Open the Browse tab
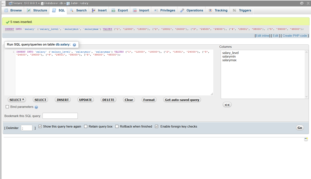This screenshot has width=311, height=179. point(13,10)
